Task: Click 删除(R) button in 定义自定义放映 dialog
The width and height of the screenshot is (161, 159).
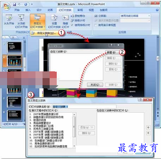Action: click(87, 133)
